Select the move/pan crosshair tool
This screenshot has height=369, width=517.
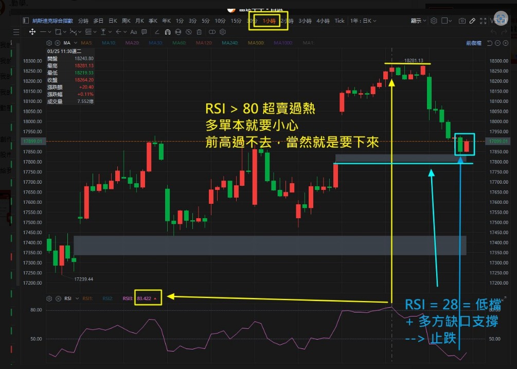32,32
